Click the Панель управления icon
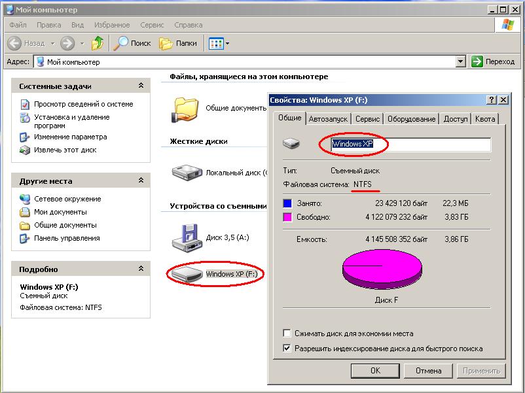 25,239
